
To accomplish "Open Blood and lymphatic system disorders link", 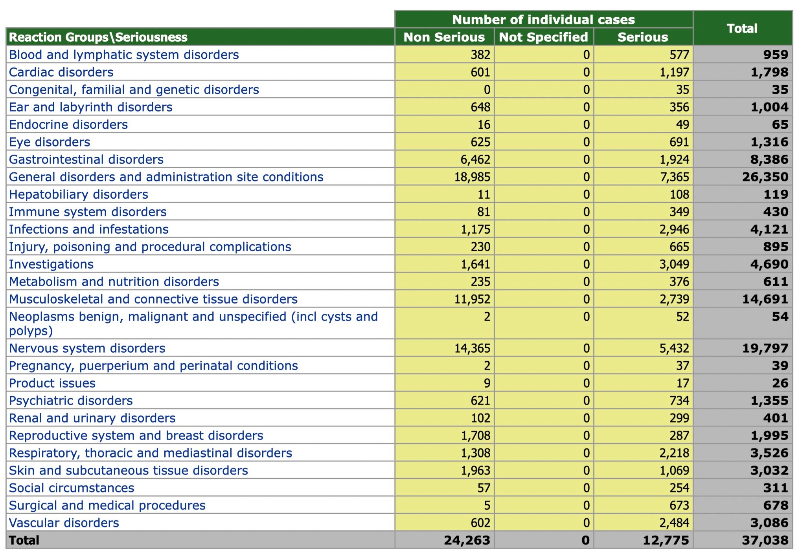I will [124, 55].
